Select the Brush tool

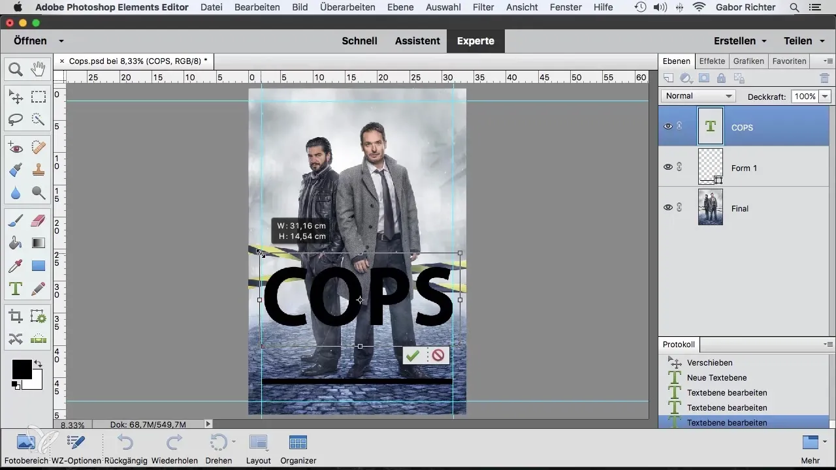pos(16,221)
